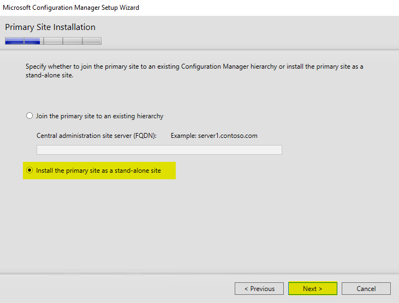The width and height of the screenshot is (399, 303).
Task: Click the Next button
Action: point(312,288)
